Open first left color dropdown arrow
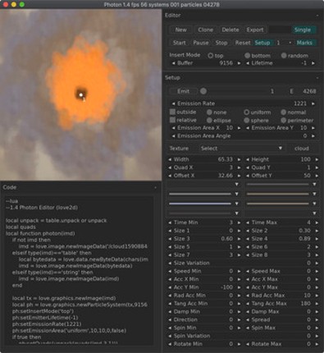This screenshot has height=353, width=324. point(237,185)
